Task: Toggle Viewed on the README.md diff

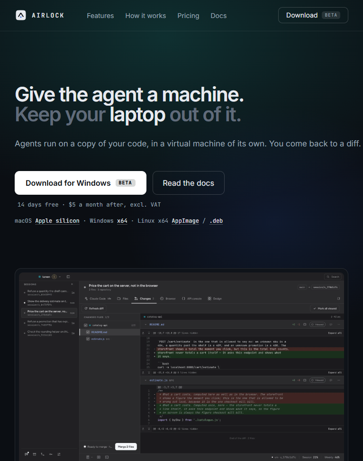Action: coord(318,325)
